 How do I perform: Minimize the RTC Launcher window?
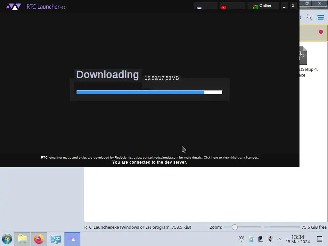284,6
